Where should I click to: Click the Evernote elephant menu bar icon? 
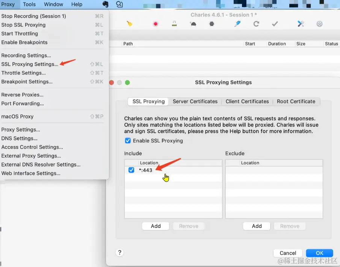click(106, 4)
